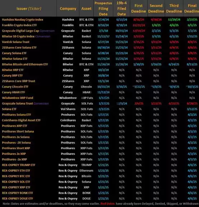Screen dimensions: 199x207
Task: Click the 'Issuer (Ticker)' column header
Action: coord(29,9)
